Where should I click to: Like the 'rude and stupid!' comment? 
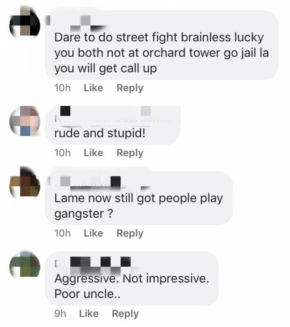[x=93, y=153]
